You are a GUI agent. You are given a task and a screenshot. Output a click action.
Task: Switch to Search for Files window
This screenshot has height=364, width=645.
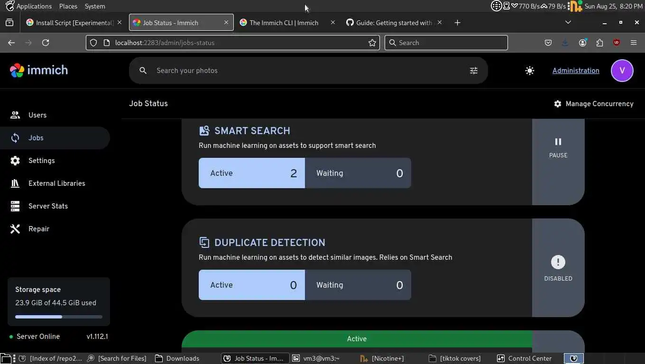point(117,358)
